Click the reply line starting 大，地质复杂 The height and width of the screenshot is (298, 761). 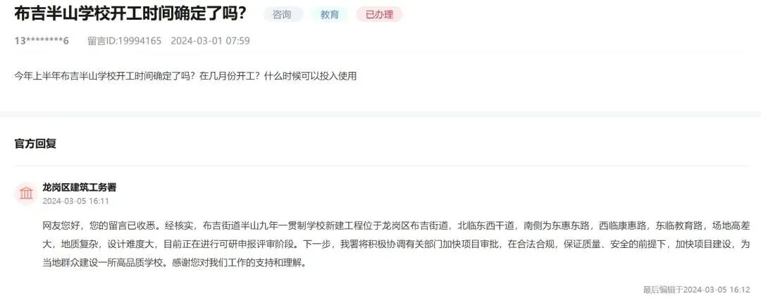[396, 244]
